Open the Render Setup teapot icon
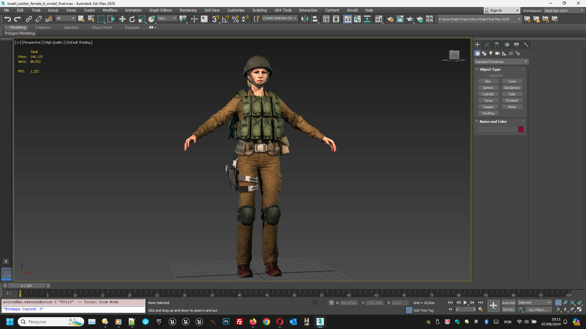Image resolution: width=586 pixels, height=329 pixels. (x=390, y=19)
